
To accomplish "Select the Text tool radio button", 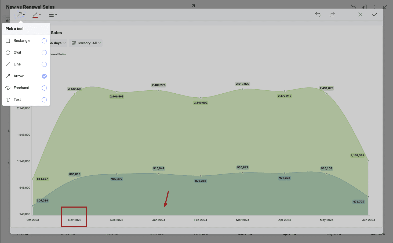I will pos(44,100).
